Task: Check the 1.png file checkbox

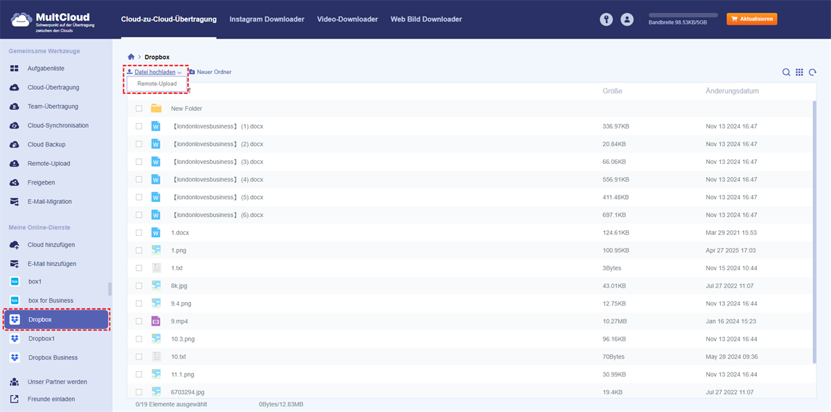Action: coord(139,250)
